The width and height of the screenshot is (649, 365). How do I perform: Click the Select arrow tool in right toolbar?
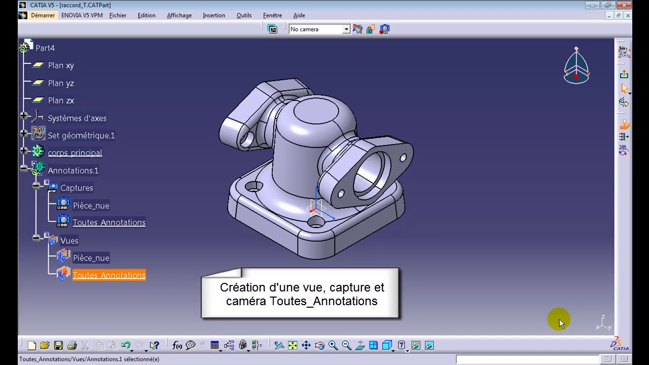point(624,89)
